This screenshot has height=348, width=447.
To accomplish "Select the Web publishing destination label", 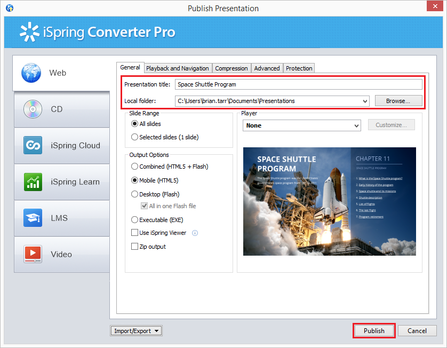I will (x=58, y=73).
